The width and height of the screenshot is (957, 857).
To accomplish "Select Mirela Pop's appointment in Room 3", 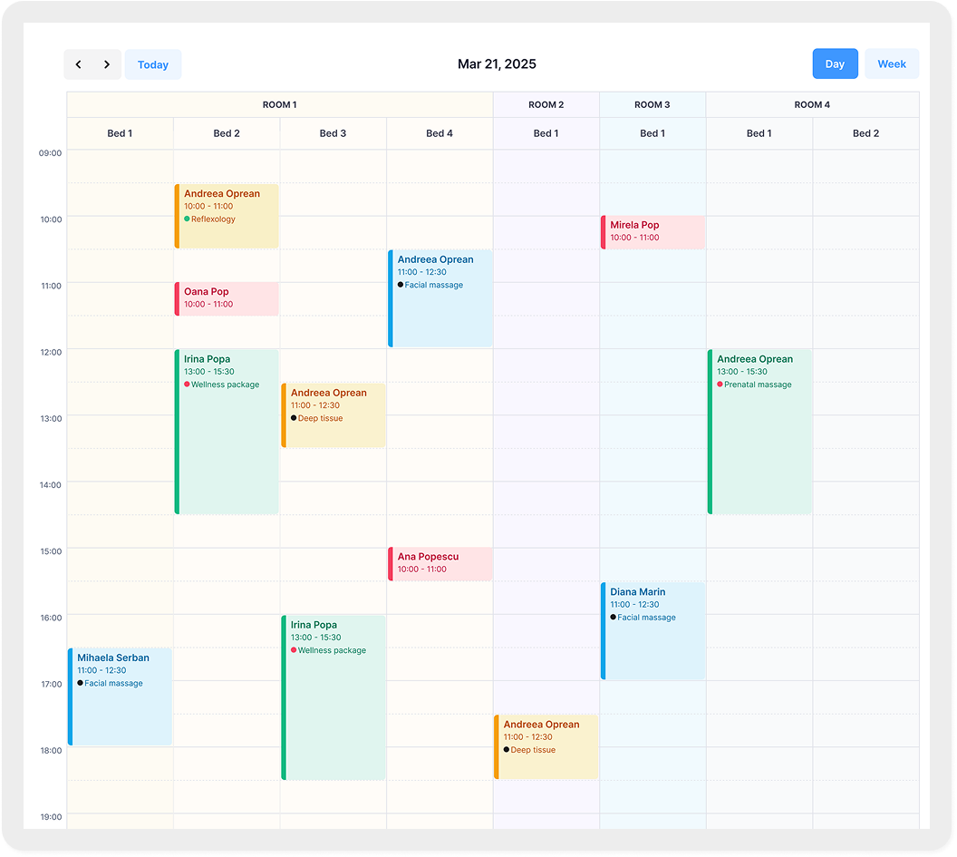I will (652, 232).
